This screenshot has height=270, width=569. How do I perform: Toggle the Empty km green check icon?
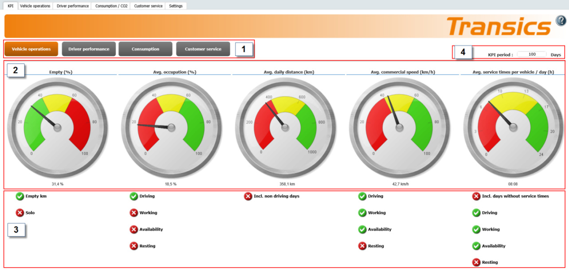20,196
